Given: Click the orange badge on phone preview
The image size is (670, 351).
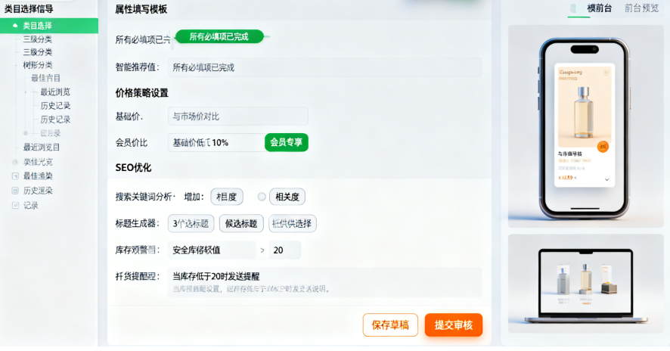Looking at the screenshot, I should (x=603, y=146).
